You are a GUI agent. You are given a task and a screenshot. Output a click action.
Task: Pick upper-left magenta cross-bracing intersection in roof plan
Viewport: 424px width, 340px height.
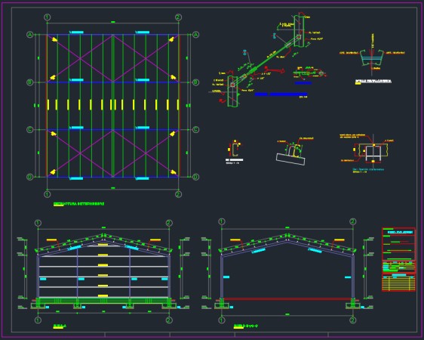[x=80, y=58]
